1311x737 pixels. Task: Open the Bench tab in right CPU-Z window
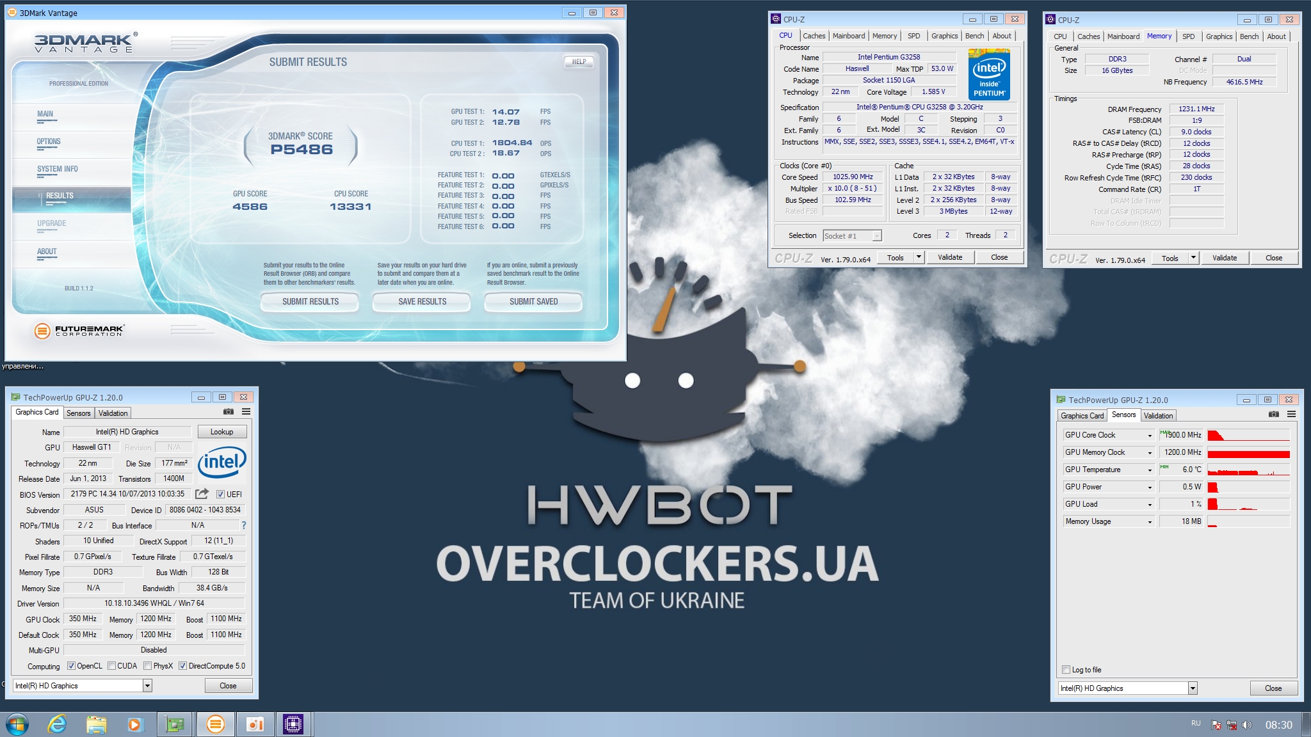1249,36
